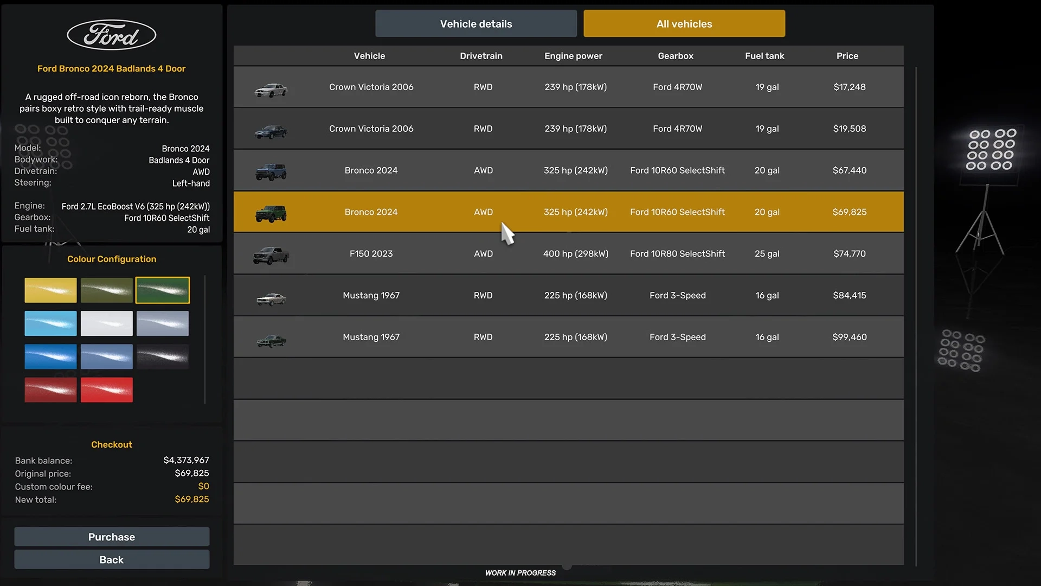Select the grey F150 2023 truck icon
Image resolution: width=1041 pixels, height=586 pixels.
pyautogui.click(x=271, y=255)
